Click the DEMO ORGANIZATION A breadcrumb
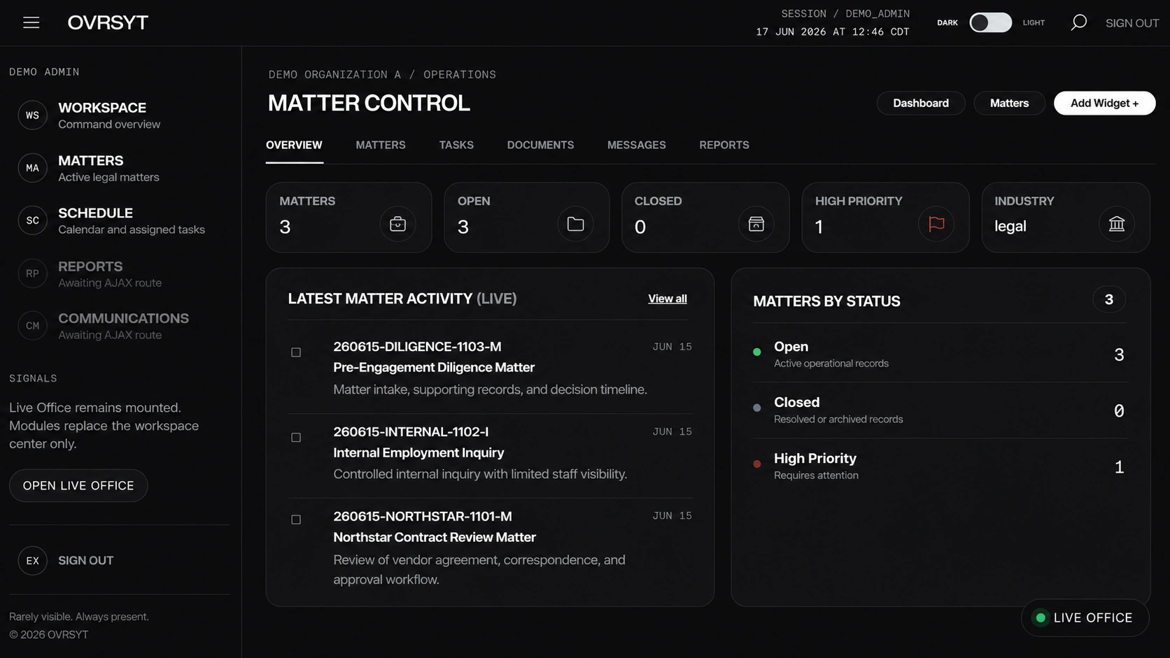The height and width of the screenshot is (658, 1170). [x=334, y=75]
